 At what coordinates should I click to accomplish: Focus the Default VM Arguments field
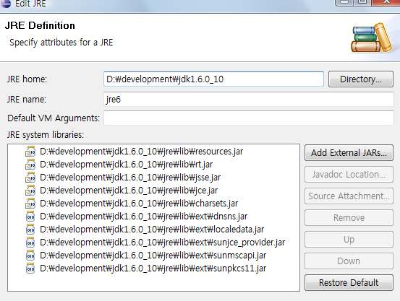[x=249, y=118]
